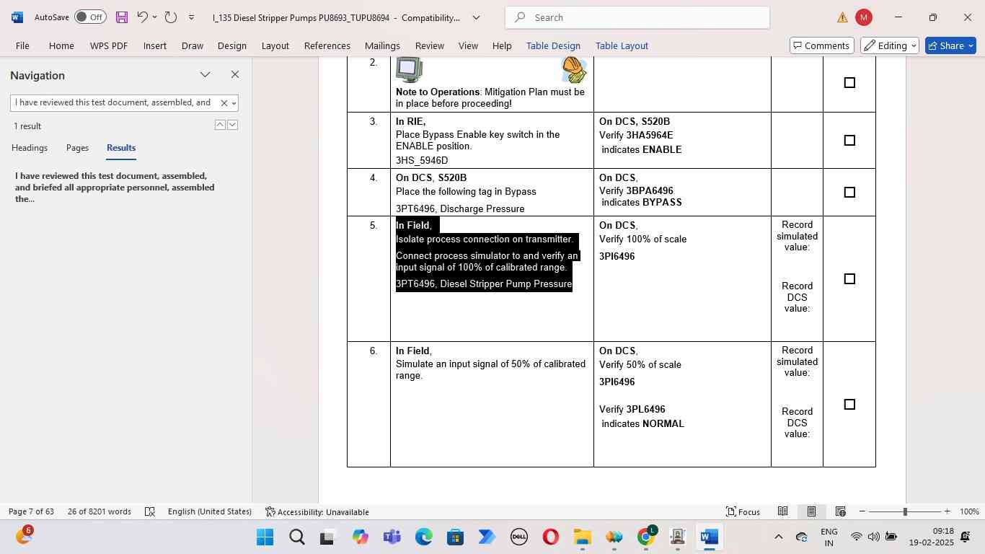
Task: Check the checkbox in step 2 row
Action: (849, 83)
